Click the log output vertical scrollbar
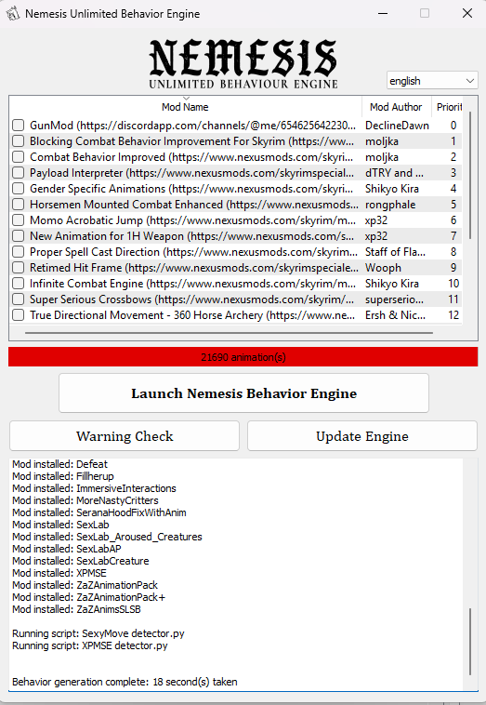The width and height of the screenshot is (486, 705). click(x=470, y=642)
